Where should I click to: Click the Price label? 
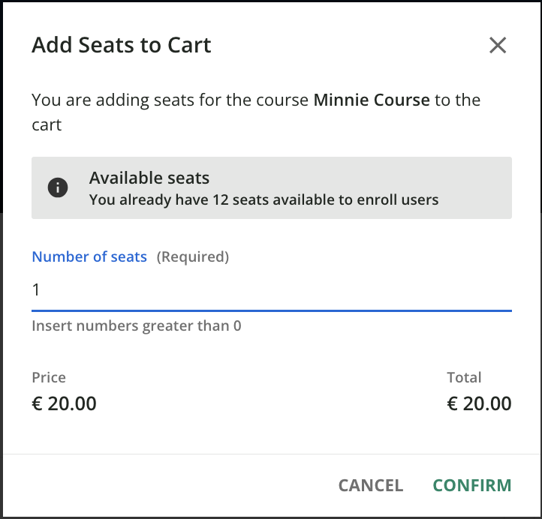pyautogui.click(x=49, y=377)
